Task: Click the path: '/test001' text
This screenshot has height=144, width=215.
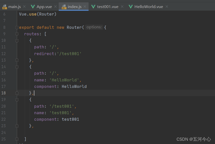Action: [55, 106]
